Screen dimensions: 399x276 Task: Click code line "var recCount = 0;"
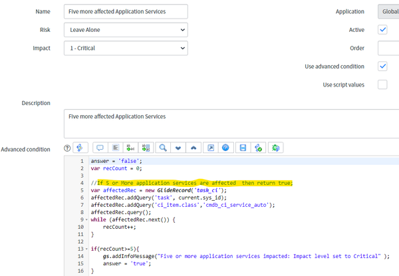pyautogui.click(x=116, y=168)
